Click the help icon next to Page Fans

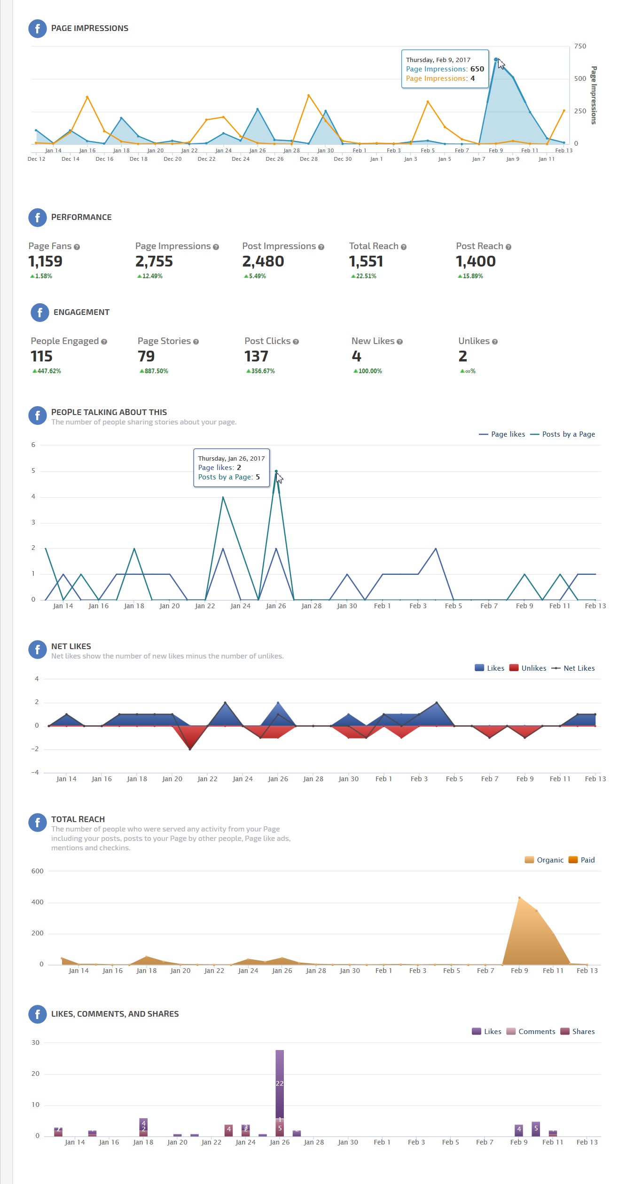pos(77,247)
